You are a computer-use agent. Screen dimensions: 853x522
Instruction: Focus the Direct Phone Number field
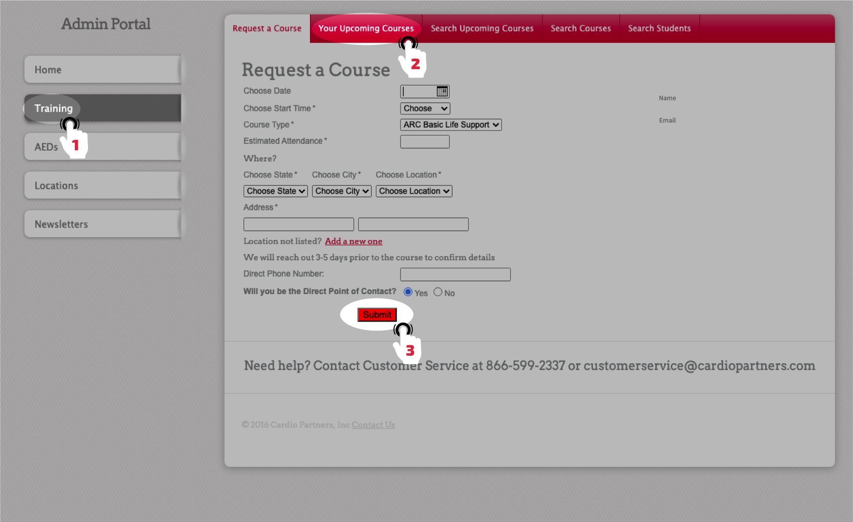click(455, 274)
